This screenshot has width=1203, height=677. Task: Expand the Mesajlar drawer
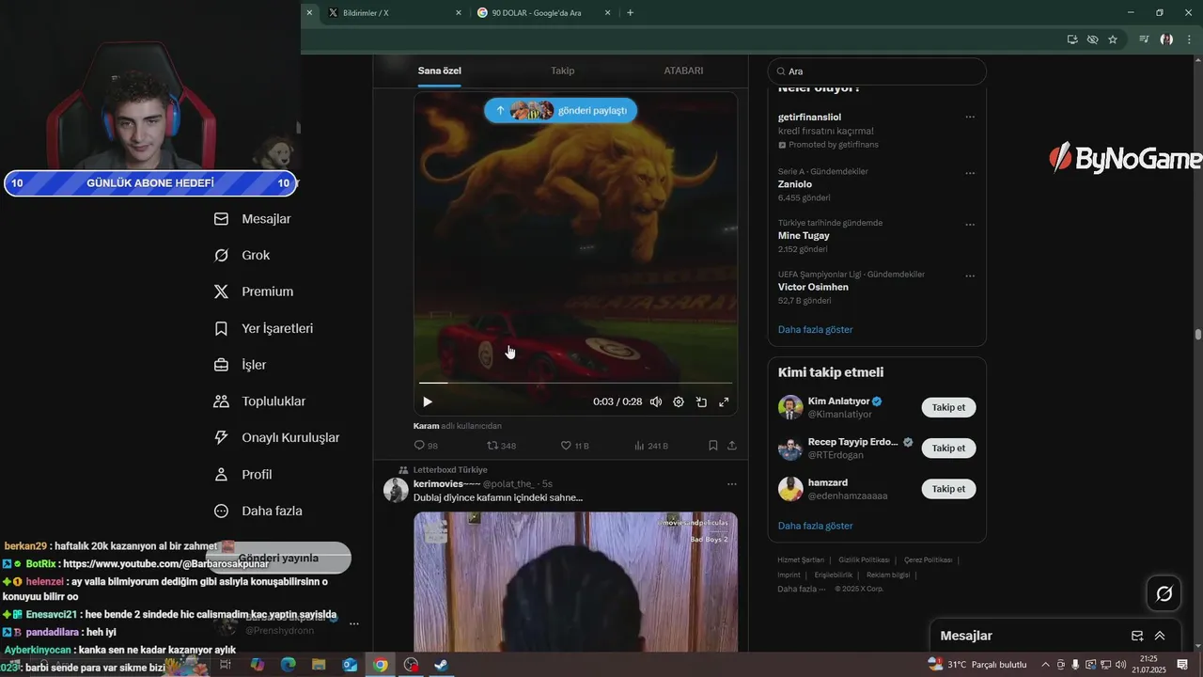point(1160,636)
